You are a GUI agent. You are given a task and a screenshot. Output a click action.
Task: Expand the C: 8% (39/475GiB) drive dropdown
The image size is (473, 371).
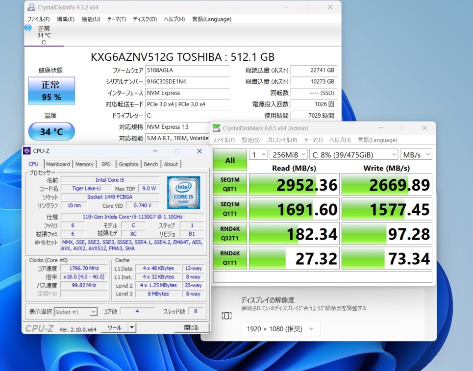(354, 155)
